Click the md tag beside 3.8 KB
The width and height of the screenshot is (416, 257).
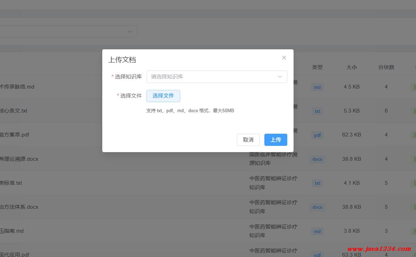(x=317, y=231)
